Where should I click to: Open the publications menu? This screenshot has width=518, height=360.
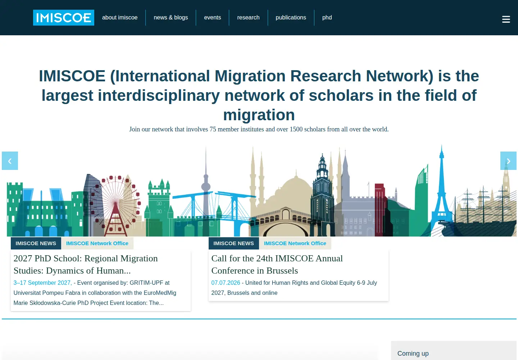(291, 18)
